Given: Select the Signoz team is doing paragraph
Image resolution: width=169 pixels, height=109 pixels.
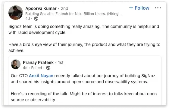Looking at the screenshot, I should [84, 29].
